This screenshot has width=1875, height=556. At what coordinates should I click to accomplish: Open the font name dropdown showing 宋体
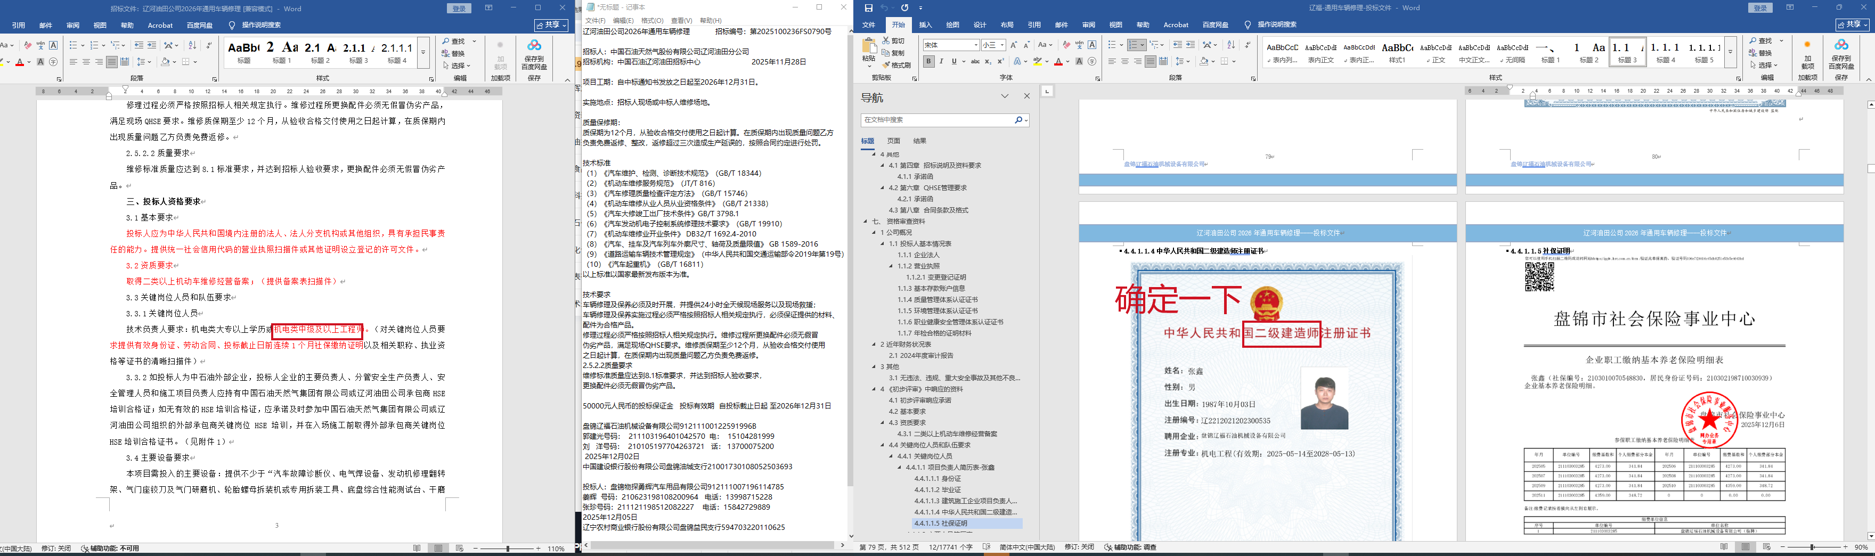[x=975, y=45]
